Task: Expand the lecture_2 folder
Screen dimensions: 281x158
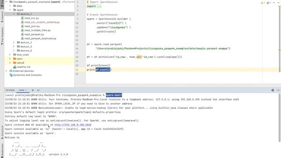Action: 14,43
